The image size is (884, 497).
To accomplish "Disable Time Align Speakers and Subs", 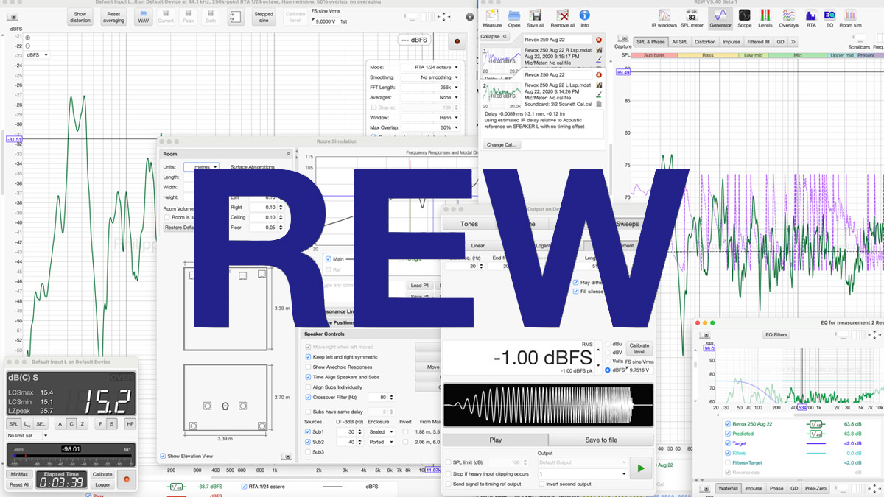I will pyautogui.click(x=308, y=377).
